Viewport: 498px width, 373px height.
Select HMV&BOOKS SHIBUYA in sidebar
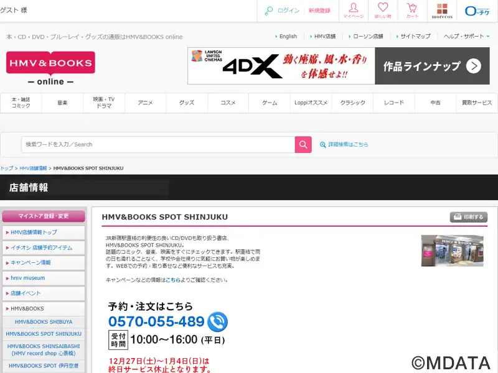(44, 321)
